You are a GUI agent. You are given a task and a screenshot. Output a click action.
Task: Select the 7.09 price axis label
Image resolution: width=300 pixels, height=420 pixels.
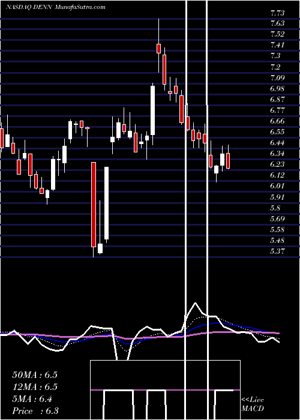[x=277, y=77]
